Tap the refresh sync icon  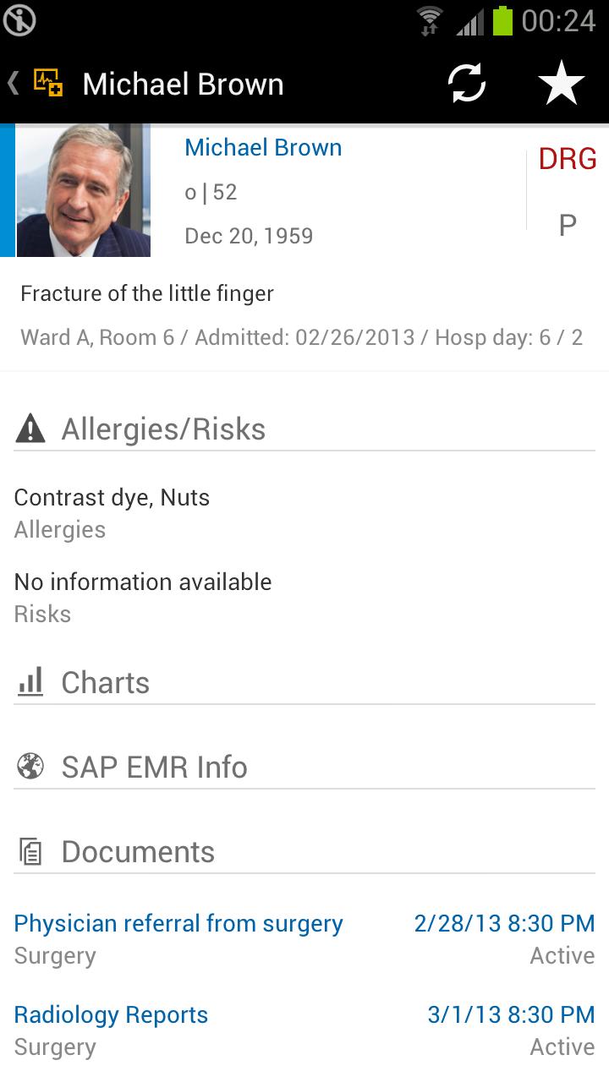[x=467, y=84]
